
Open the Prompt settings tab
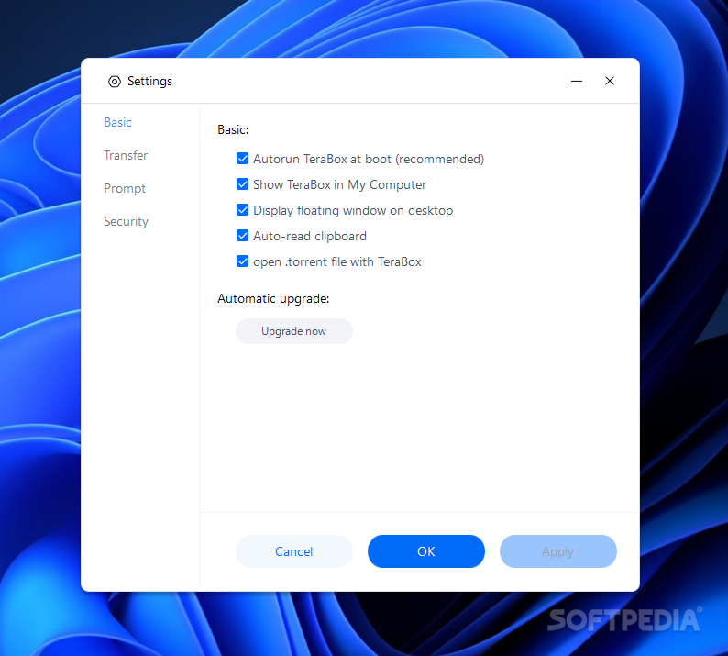(x=125, y=189)
